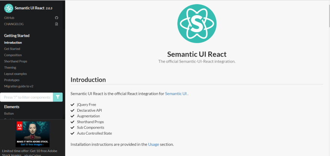Open Button under Elements
The height and width of the screenshot is (156, 330).
click(9, 114)
